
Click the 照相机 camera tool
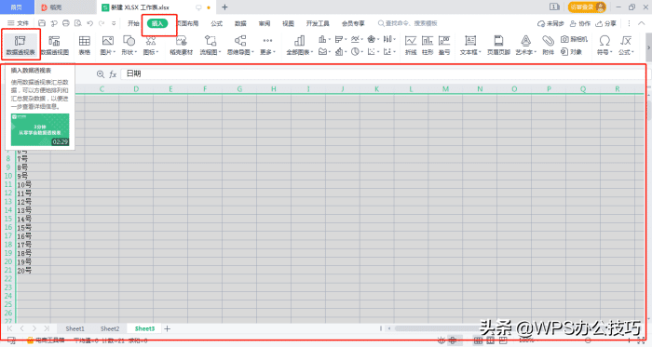[x=574, y=39]
